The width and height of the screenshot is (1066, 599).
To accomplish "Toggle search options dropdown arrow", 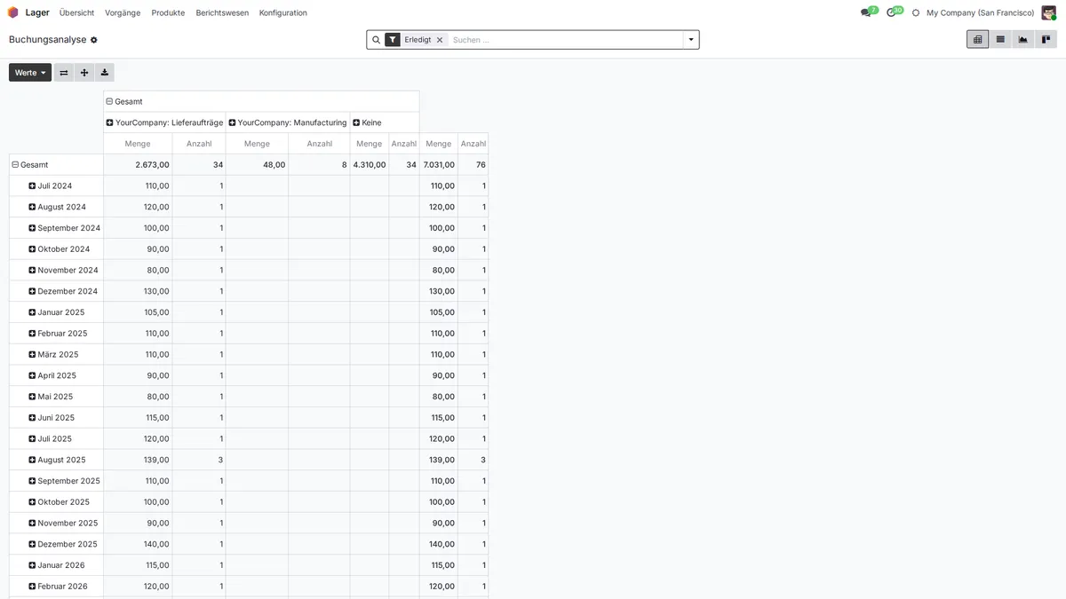I will pos(691,40).
